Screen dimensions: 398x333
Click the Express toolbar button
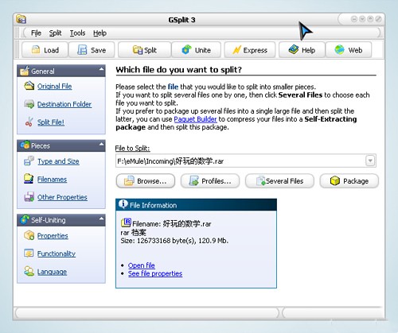[x=250, y=50]
